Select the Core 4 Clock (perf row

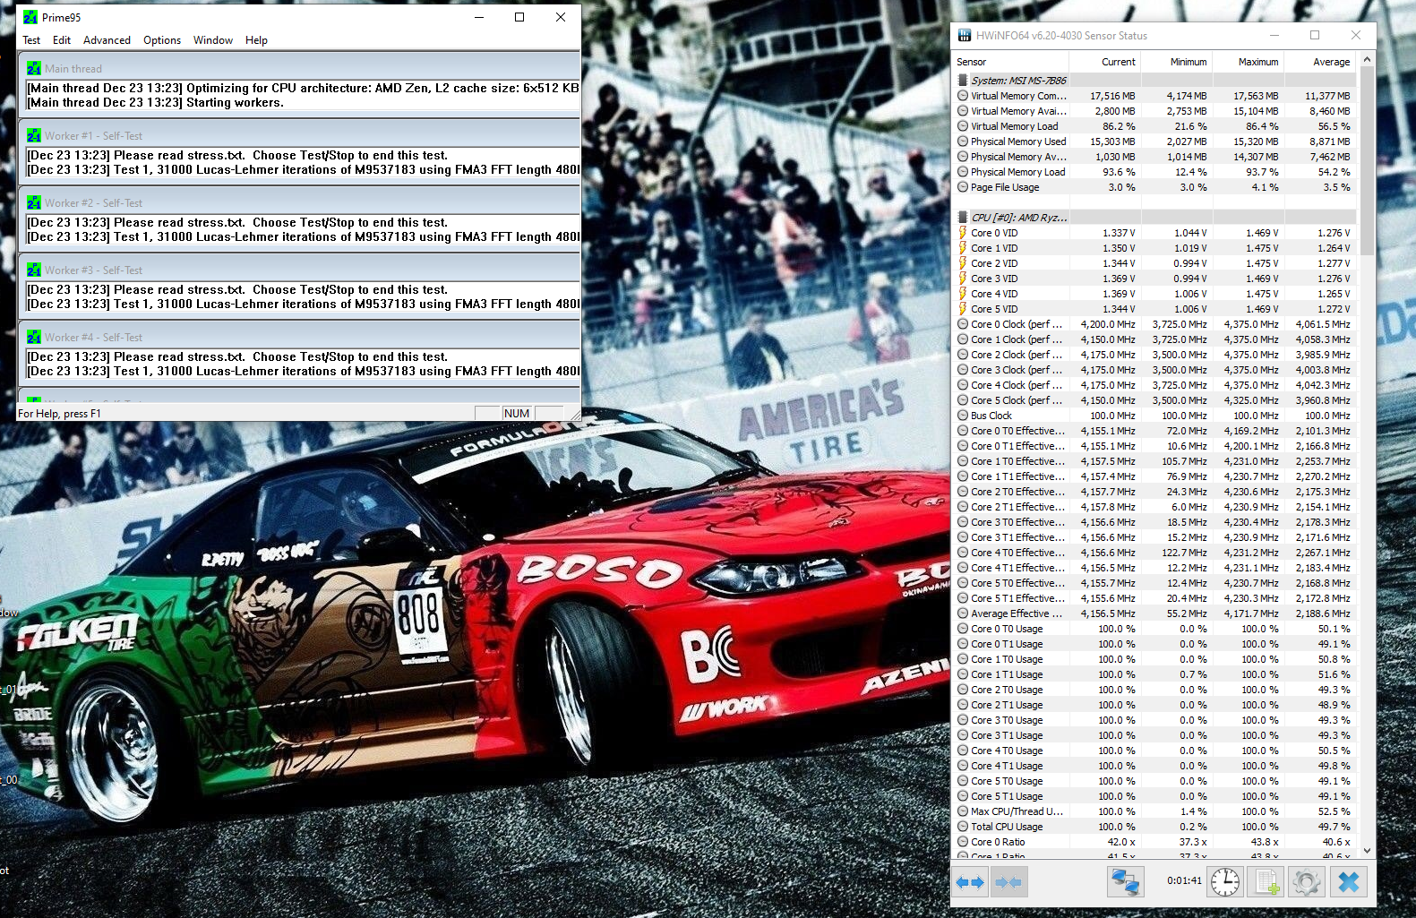(1154, 385)
